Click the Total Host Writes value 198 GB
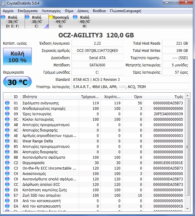Viewport: 195px width, 216px height. 176,51
